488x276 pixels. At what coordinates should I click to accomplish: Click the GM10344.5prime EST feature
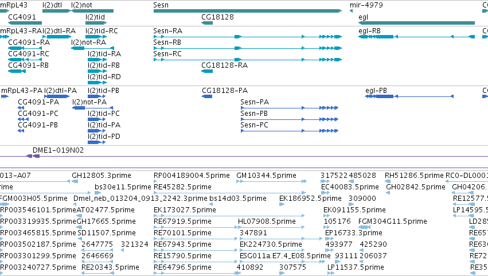coord(271,181)
